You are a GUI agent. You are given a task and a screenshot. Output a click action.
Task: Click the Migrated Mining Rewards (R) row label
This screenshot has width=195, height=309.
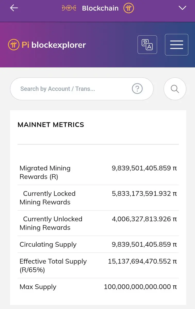coord(45,172)
